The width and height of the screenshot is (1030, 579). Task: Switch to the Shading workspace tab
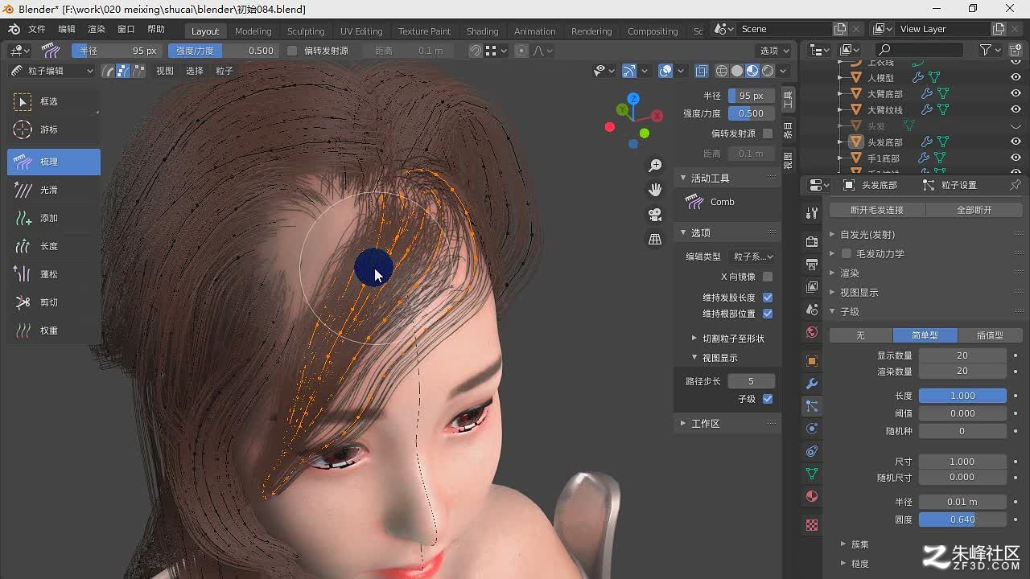[483, 31]
